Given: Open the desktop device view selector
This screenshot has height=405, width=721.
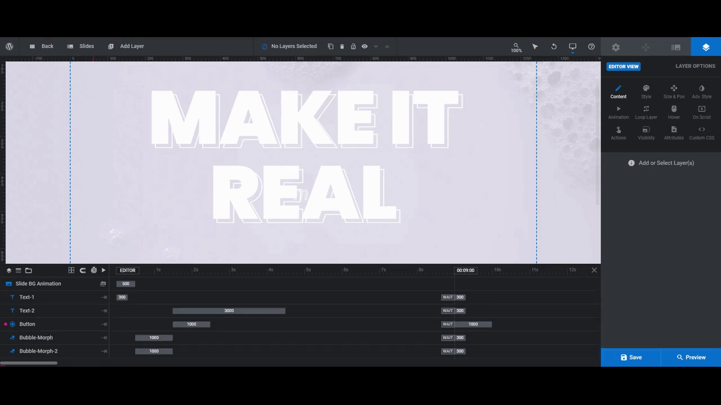Looking at the screenshot, I should (572, 47).
